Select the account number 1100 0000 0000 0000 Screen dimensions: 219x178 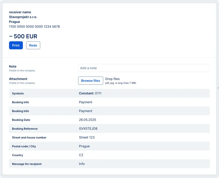[x=34, y=26]
